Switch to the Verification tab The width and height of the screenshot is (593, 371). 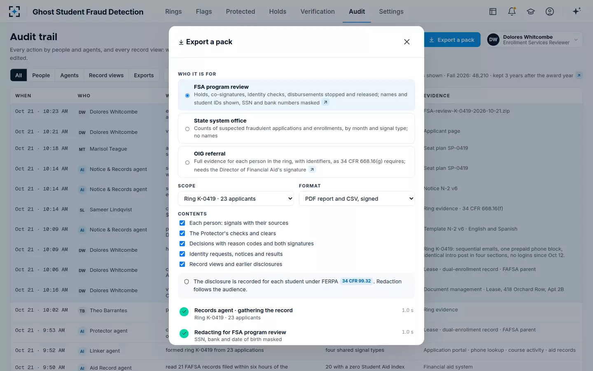318,12
